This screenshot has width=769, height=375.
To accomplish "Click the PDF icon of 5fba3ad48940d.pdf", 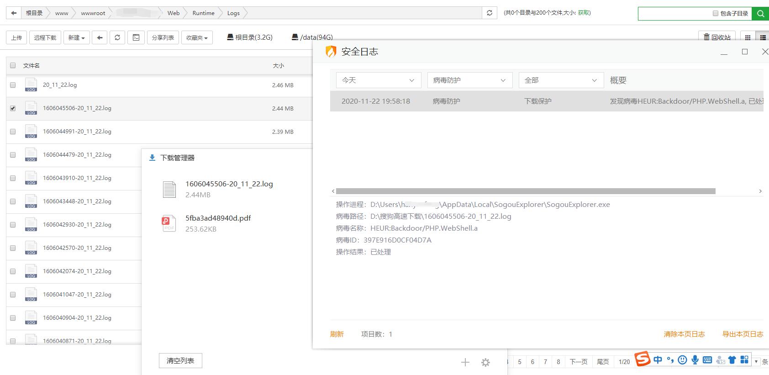I will [169, 223].
